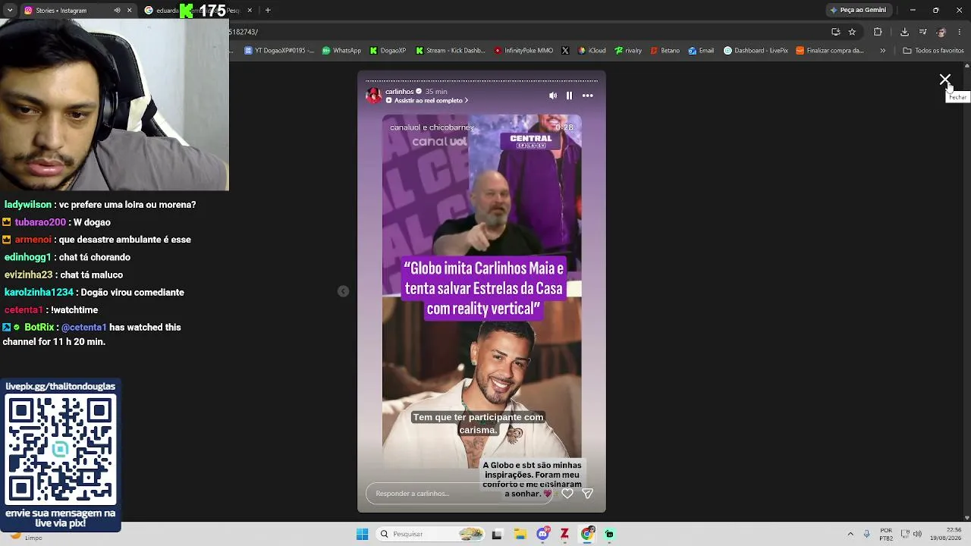Open the iCloud bookmark

point(592,51)
